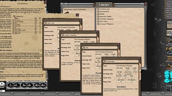Open Oriental Weapons entry icon in Library
This screenshot has height=96, width=172.
pyautogui.click(x=98, y=19)
